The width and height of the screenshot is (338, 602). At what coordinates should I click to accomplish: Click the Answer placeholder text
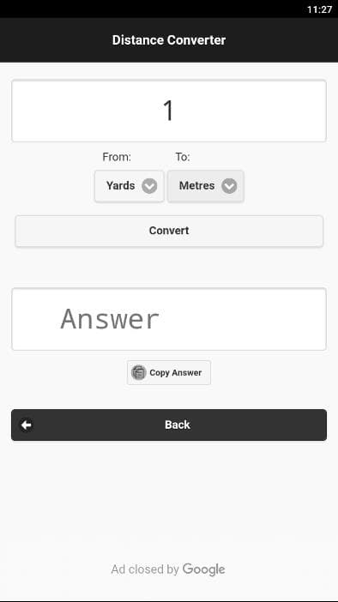coord(110,319)
